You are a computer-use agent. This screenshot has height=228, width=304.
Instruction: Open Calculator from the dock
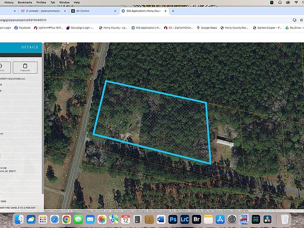pos(137,220)
